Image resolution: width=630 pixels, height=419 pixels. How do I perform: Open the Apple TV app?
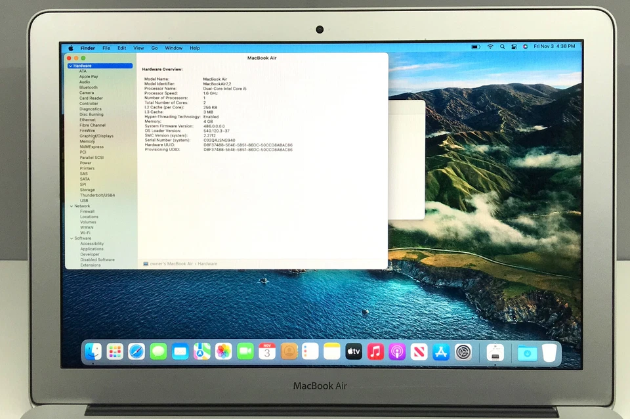click(x=353, y=351)
